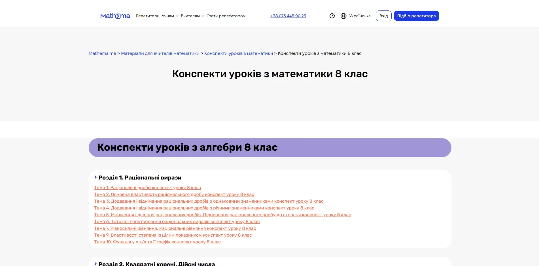Open Тема 10 about function y = k/x

(157, 242)
